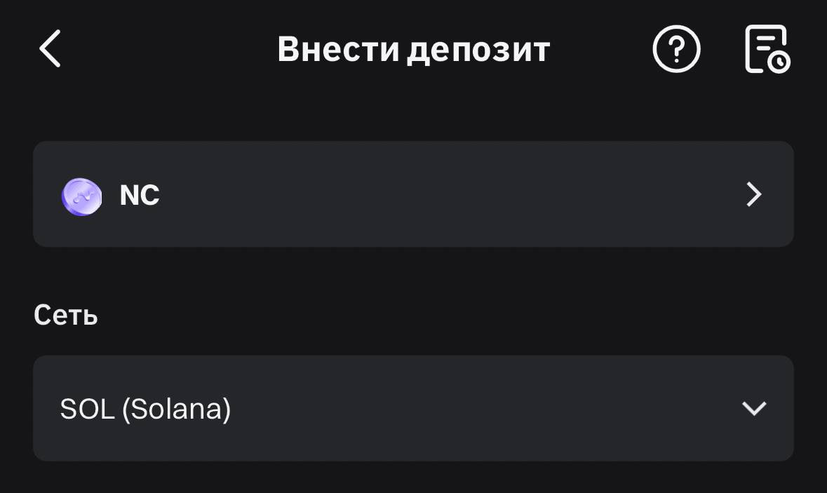
Task: Show past deposit records
Action: (x=767, y=48)
